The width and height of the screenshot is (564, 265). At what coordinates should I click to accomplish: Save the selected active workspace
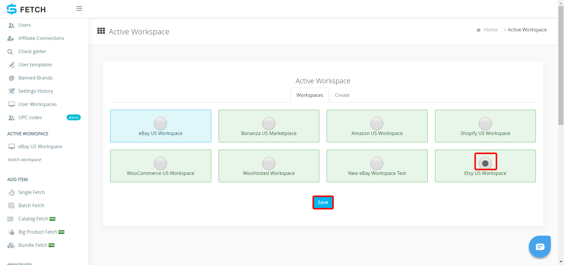point(323,202)
